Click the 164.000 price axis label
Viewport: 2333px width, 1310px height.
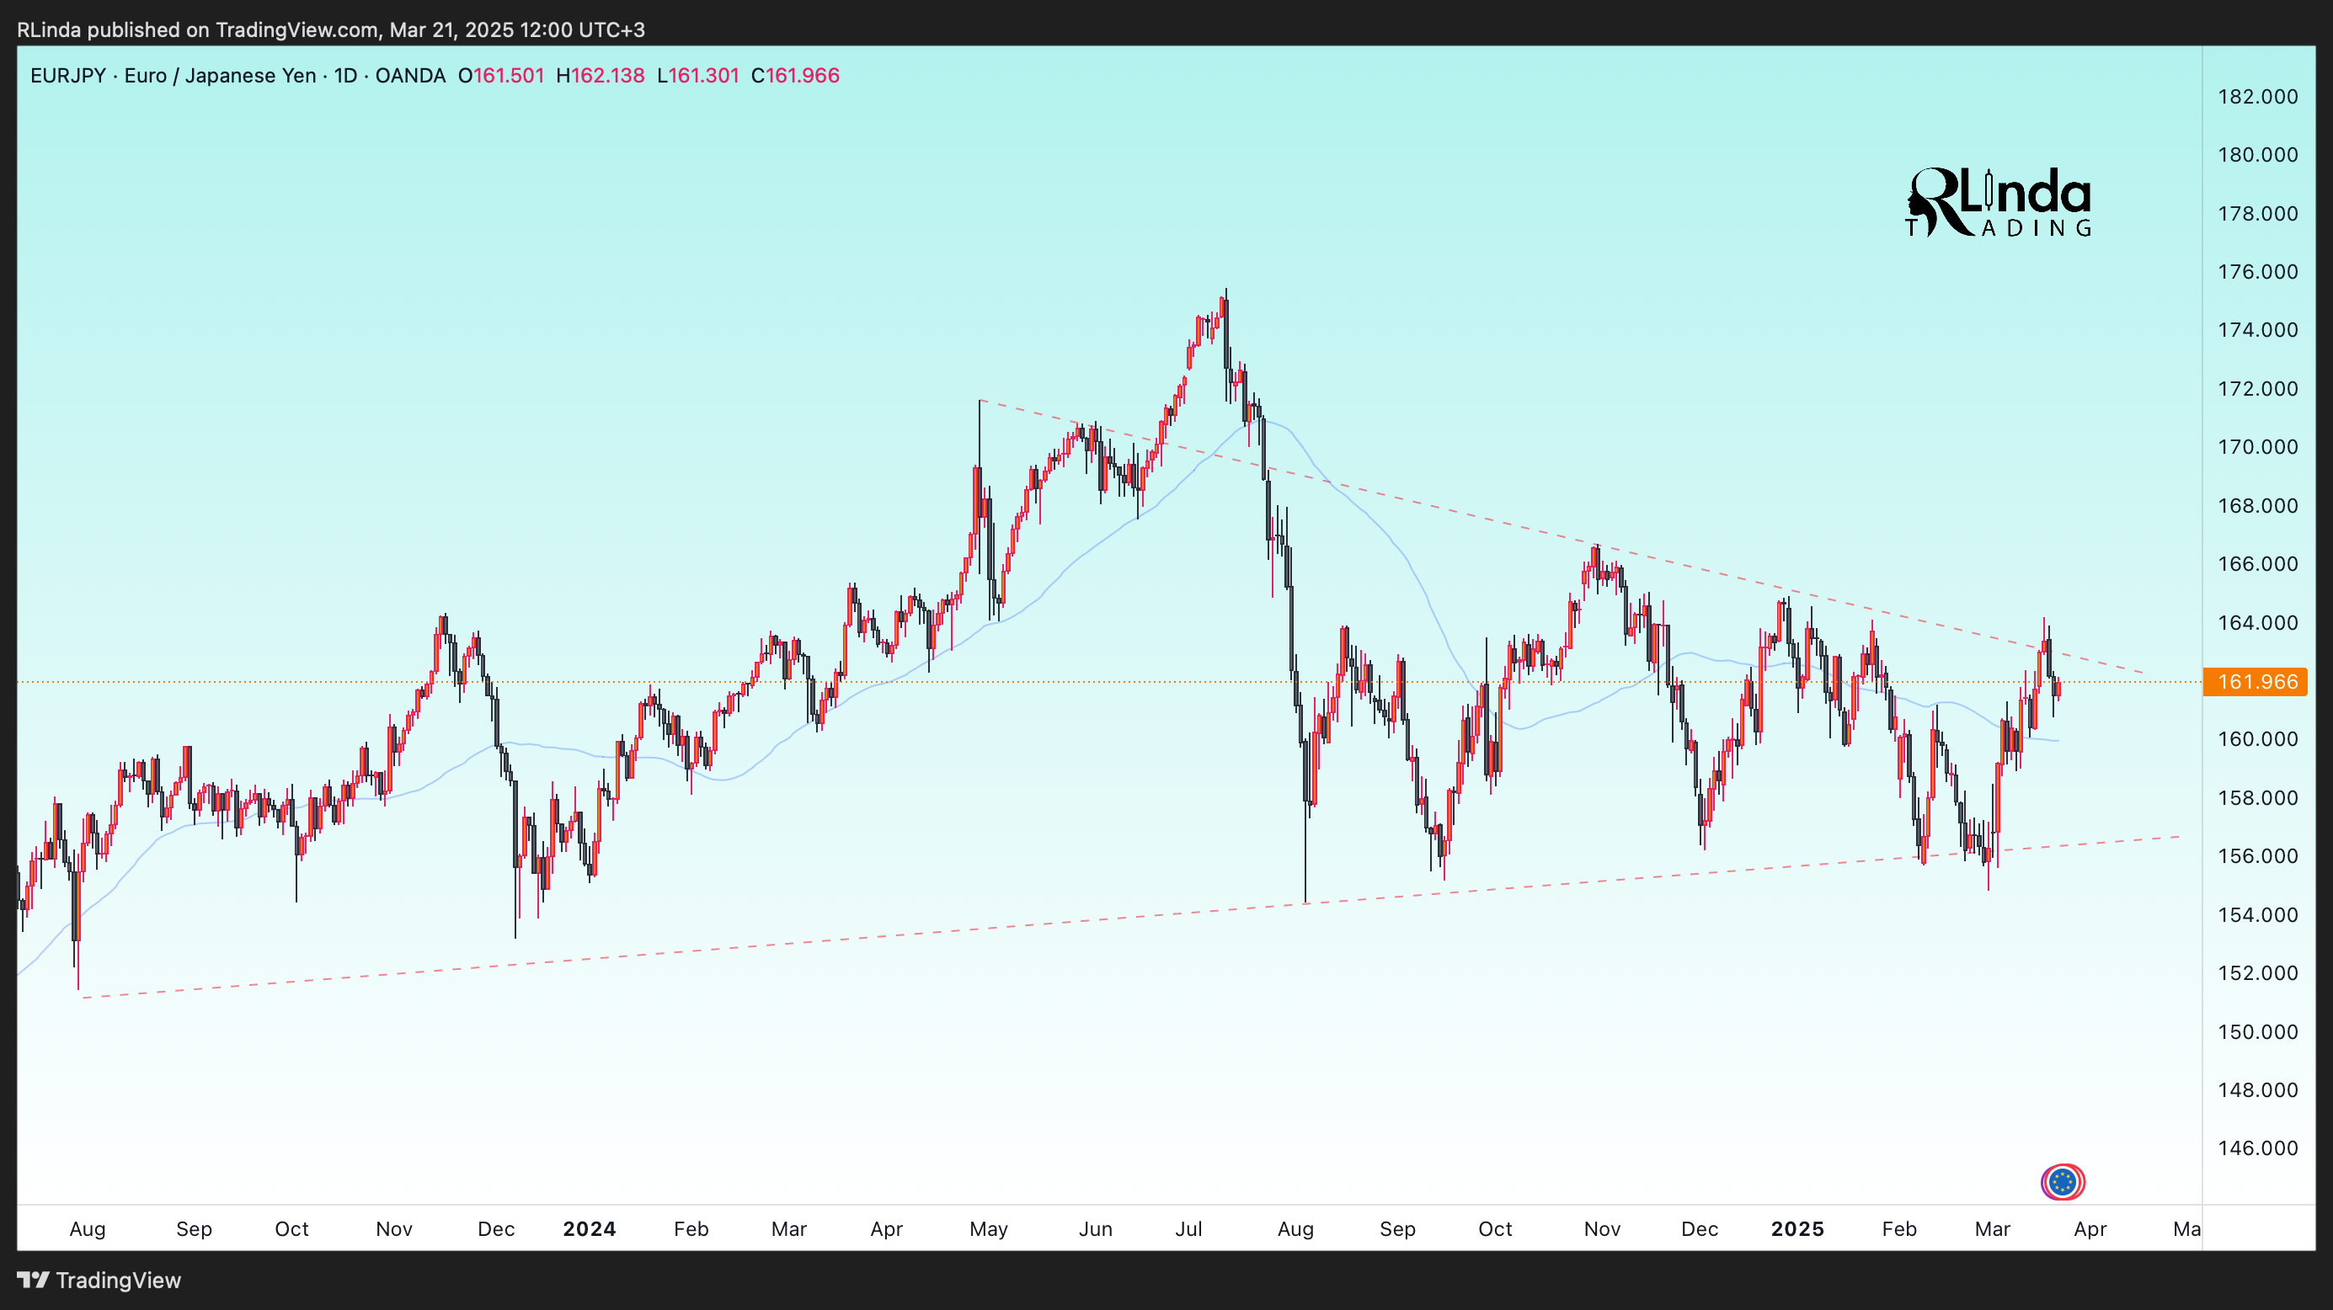coord(2257,622)
